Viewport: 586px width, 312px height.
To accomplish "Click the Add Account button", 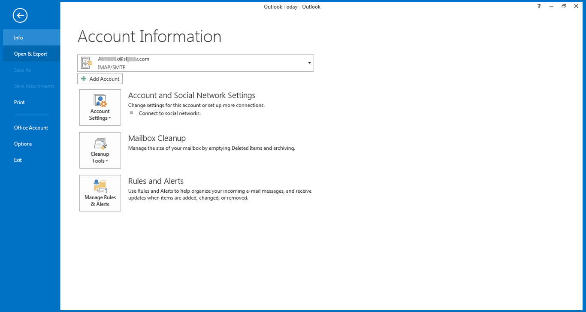I will (x=100, y=79).
